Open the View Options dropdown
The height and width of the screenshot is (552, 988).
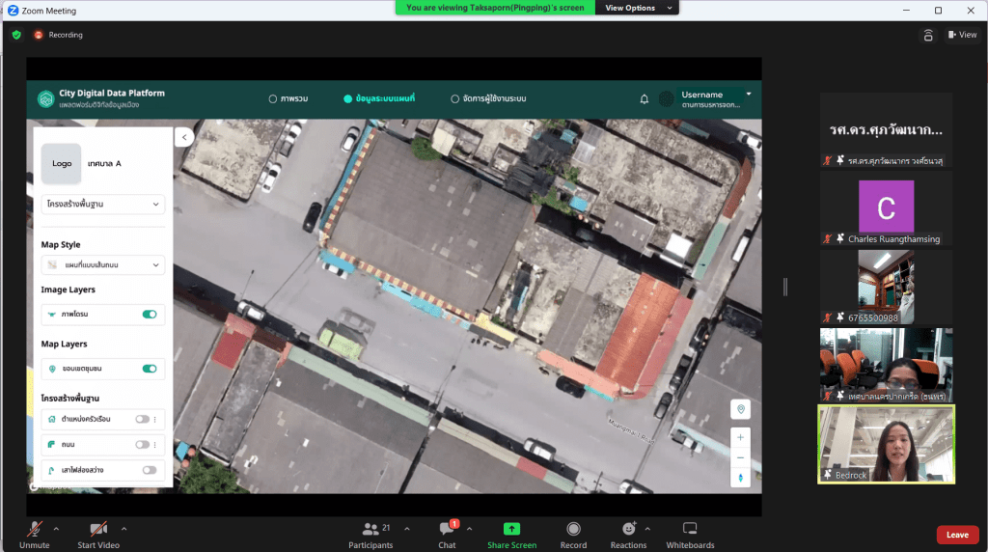coord(637,8)
